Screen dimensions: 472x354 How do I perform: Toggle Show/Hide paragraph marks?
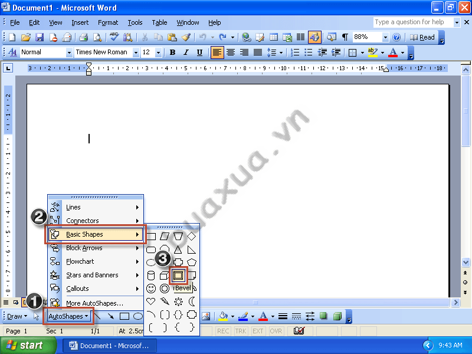tap(345, 37)
